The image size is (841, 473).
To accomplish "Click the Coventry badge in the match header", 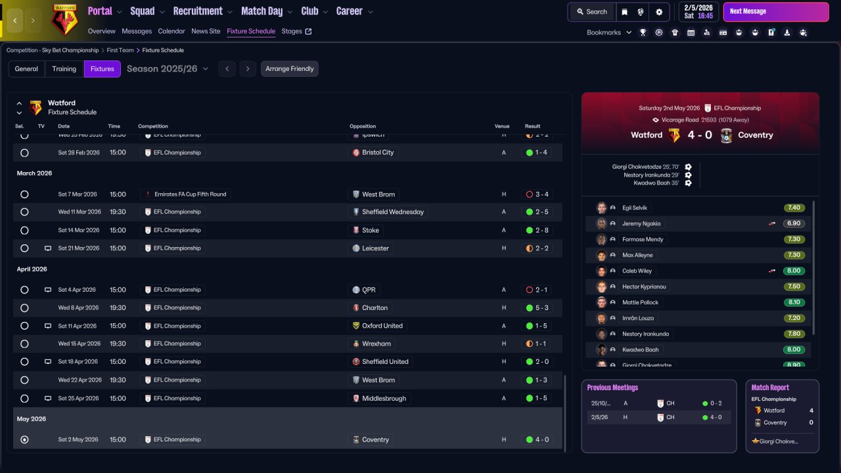I will click(726, 135).
